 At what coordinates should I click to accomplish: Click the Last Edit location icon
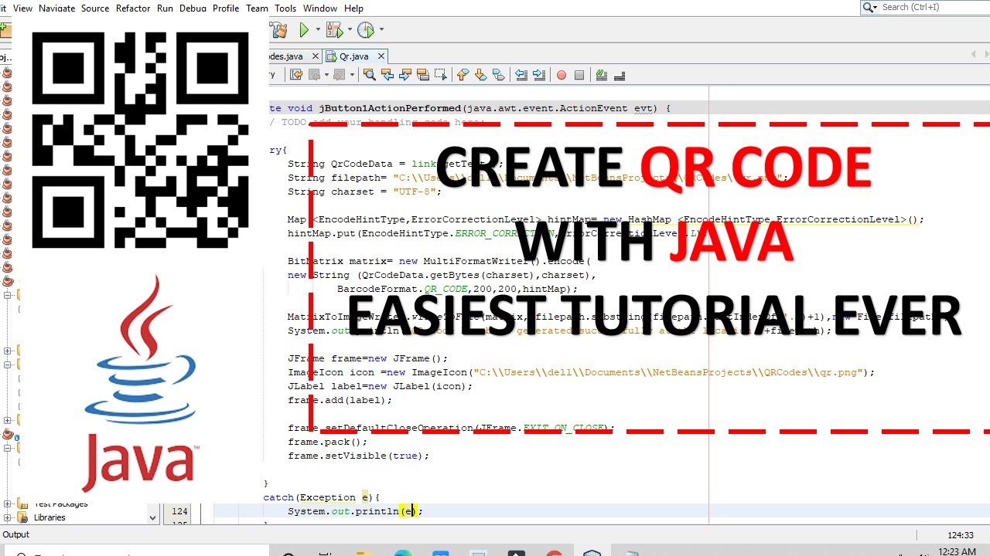(295, 75)
